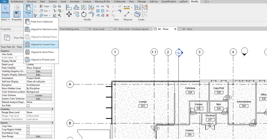Open the Aligned Dimension dropdown arrow
Image resolution: width=267 pixels, height=139 pixels.
coord(131,14)
